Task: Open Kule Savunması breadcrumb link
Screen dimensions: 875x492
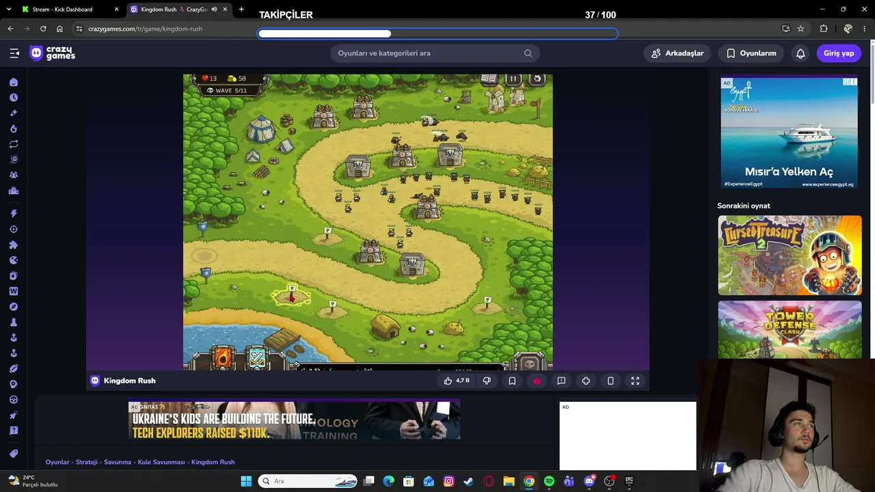Action: pos(161,462)
